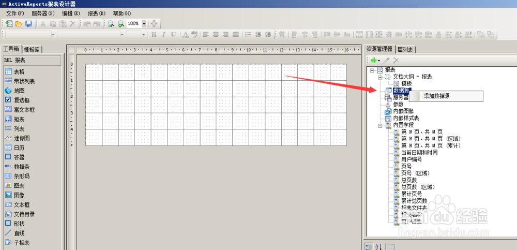Open the font color picker
The image size is (517, 250).
(185, 34)
